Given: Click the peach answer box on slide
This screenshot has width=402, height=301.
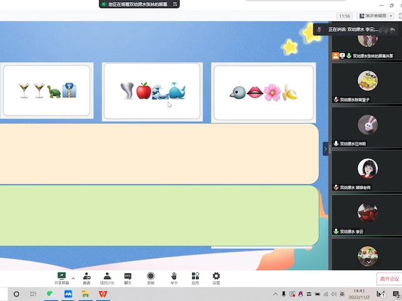Looking at the screenshot, I should tap(159, 154).
